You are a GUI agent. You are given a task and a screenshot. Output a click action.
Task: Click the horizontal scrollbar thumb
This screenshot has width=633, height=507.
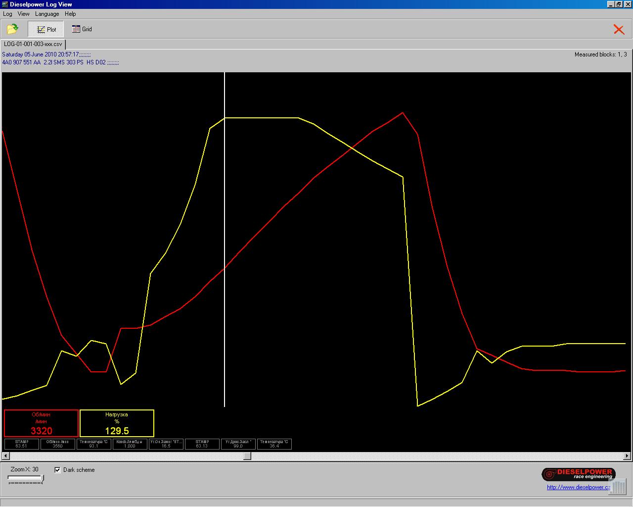point(247,456)
